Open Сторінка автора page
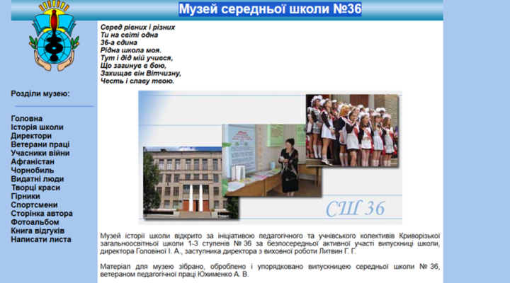The width and height of the screenshot is (510, 283). click(x=42, y=213)
